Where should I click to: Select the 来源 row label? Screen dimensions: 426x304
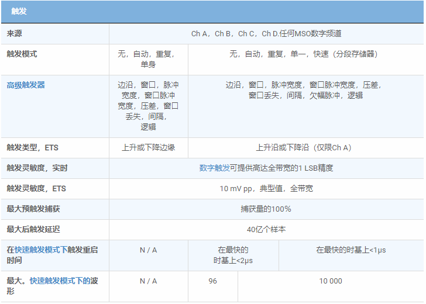pos(15,34)
